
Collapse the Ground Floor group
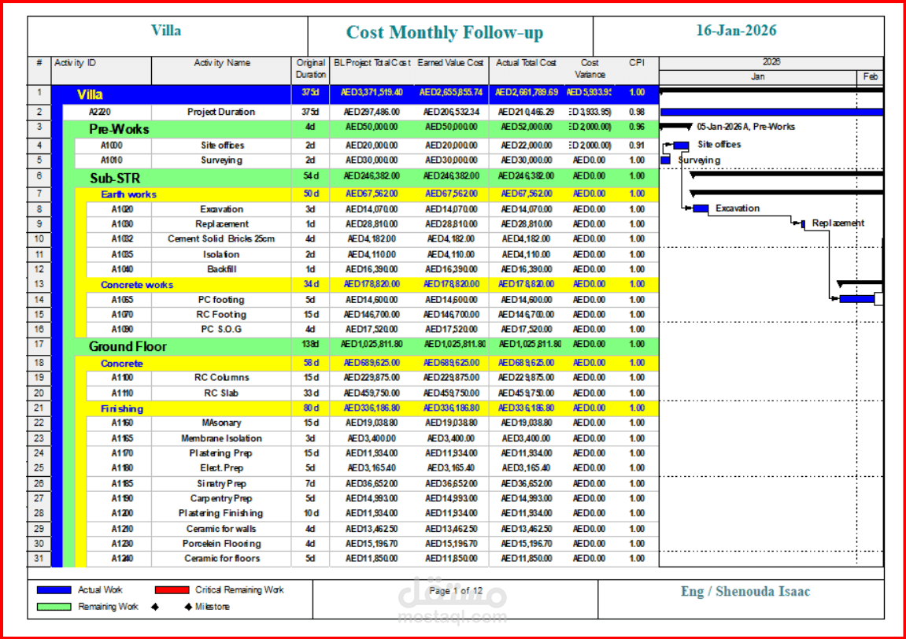(x=128, y=345)
